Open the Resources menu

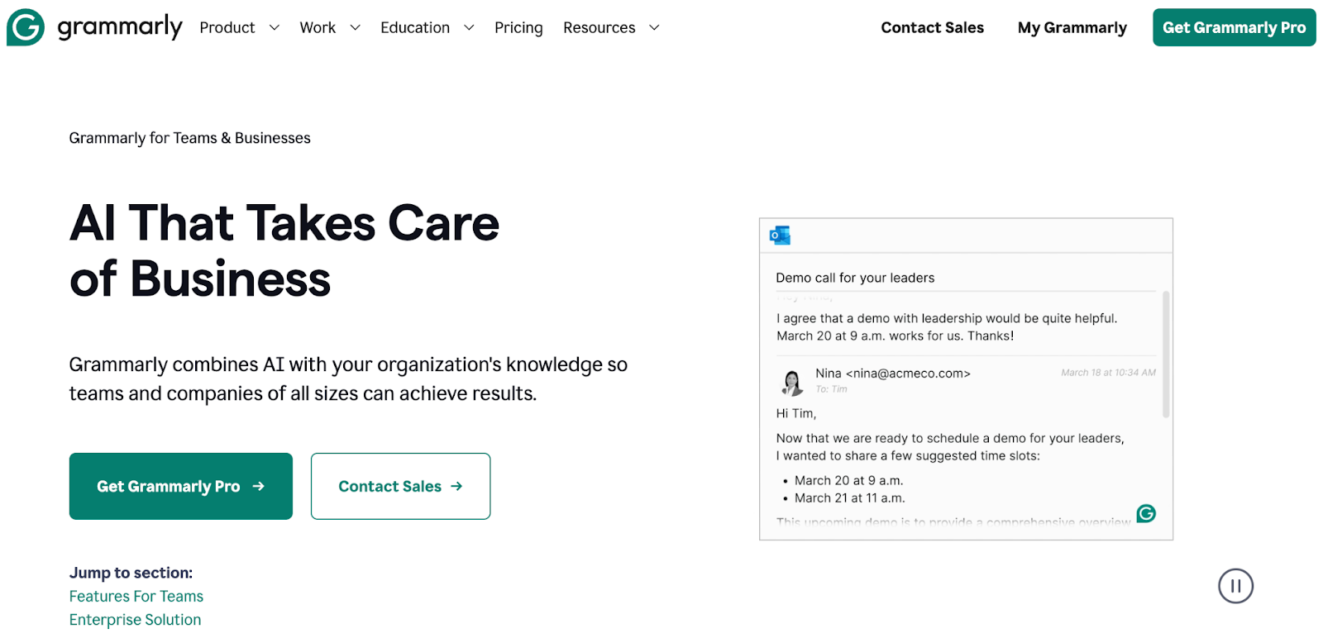point(599,27)
